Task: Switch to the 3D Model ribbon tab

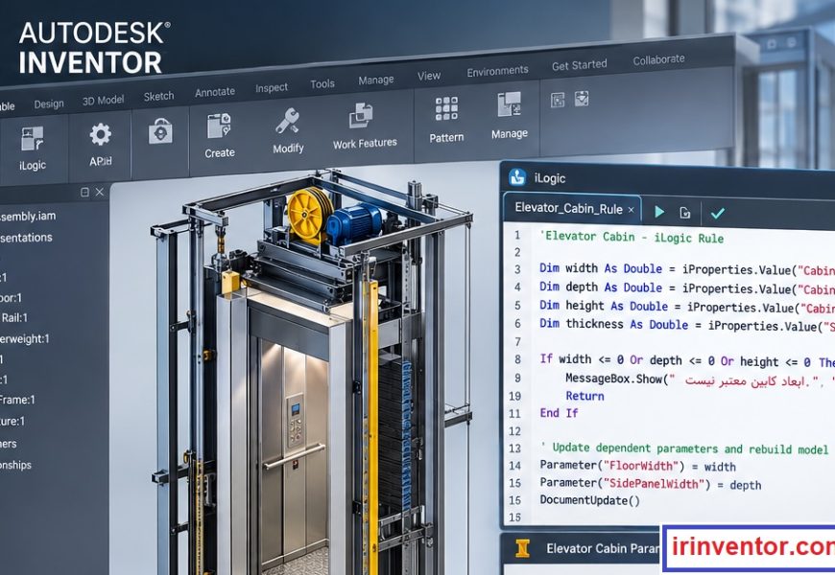Action: pyautogui.click(x=104, y=100)
